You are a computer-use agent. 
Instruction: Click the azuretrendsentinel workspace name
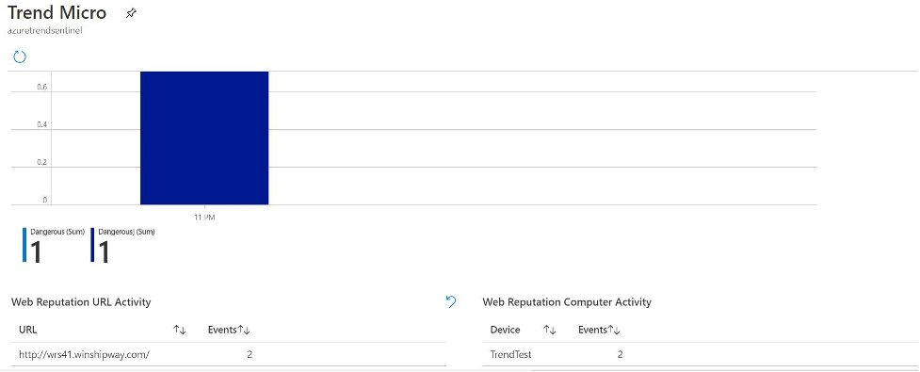click(x=44, y=30)
